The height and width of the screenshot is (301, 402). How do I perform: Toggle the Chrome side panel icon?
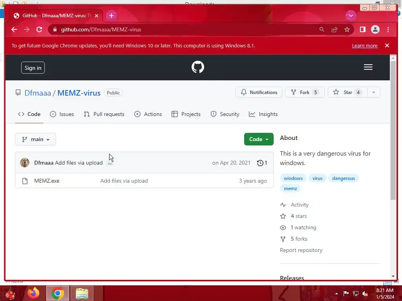[362, 29]
